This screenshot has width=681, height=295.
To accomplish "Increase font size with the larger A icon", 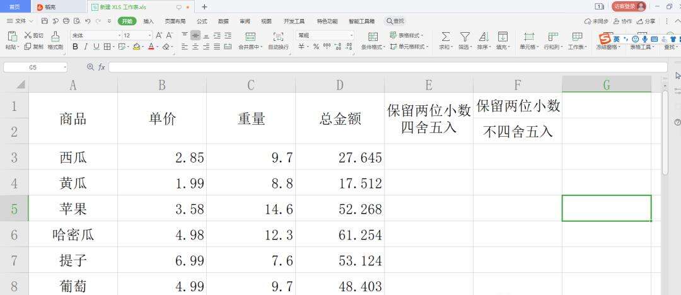I will (159, 36).
